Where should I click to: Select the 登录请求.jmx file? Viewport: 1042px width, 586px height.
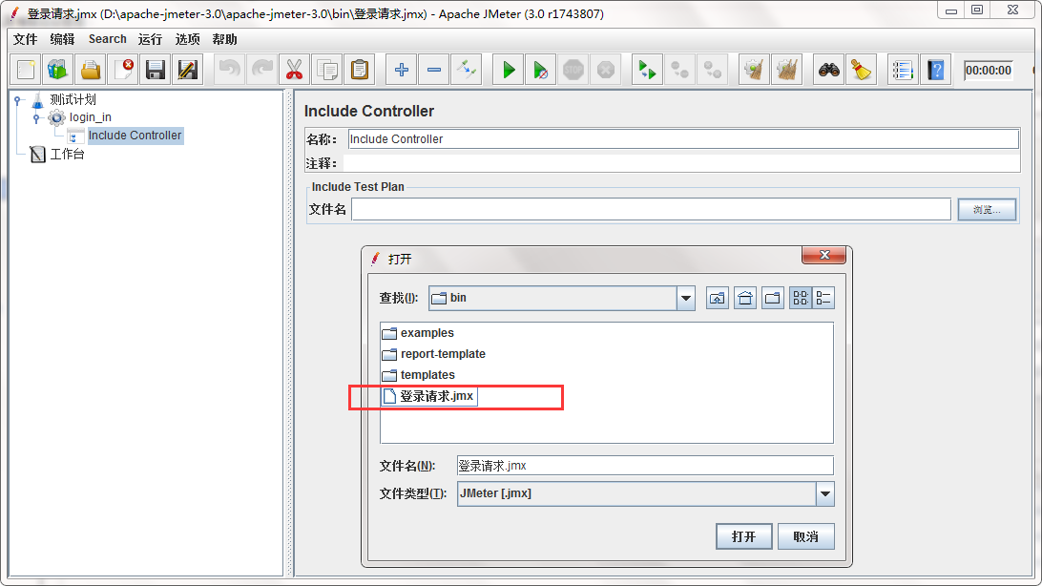point(428,397)
